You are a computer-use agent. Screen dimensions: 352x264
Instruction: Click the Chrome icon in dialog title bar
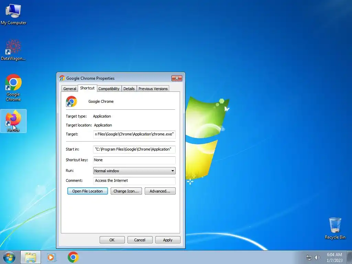pos(62,78)
